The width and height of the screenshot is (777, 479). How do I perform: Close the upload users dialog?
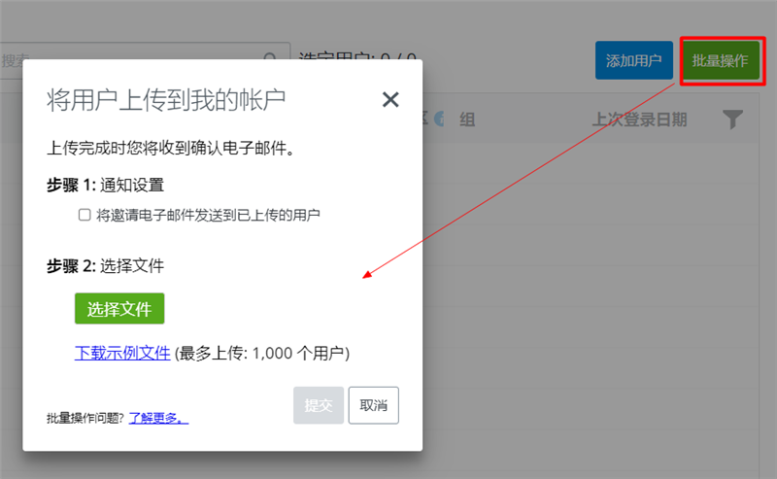tap(390, 100)
